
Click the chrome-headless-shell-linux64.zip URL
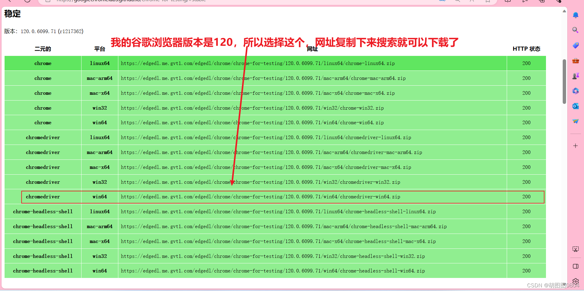(x=278, y=212)
